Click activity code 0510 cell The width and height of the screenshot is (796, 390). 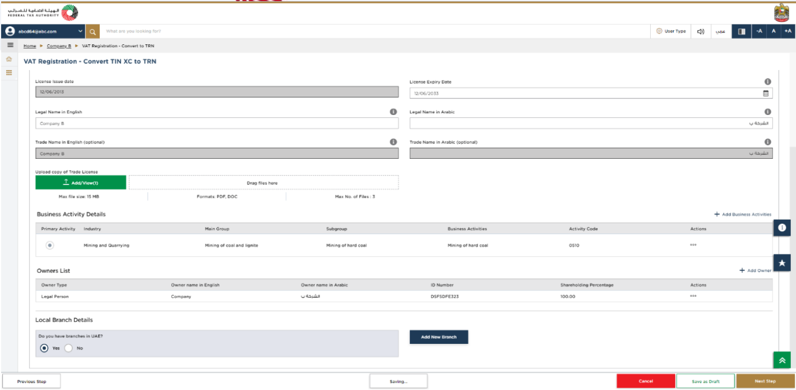click(573, 245)
